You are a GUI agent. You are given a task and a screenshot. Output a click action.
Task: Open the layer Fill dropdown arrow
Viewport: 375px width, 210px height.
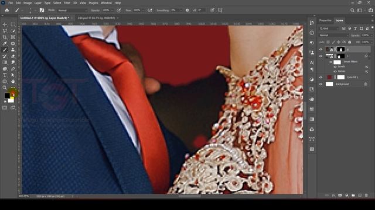[371, 42]
